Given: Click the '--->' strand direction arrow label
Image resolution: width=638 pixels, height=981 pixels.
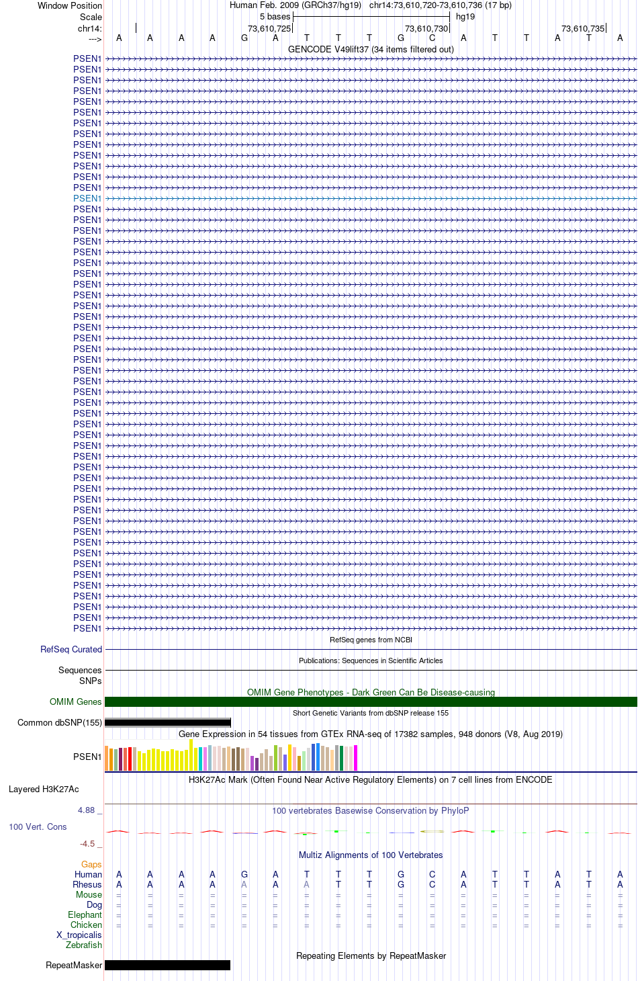Looking at the screenshot, I should pyautogui.click(x=95, y=39).
